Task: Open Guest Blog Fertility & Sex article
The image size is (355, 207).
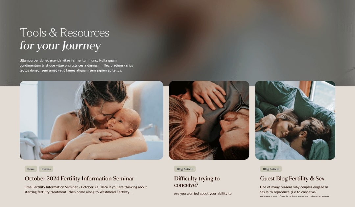Action: (292, 178)
